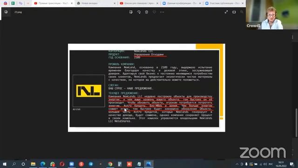Expand photo to full screen with arrows icon
Screen dimensions: 298x168
click(226, 12)
